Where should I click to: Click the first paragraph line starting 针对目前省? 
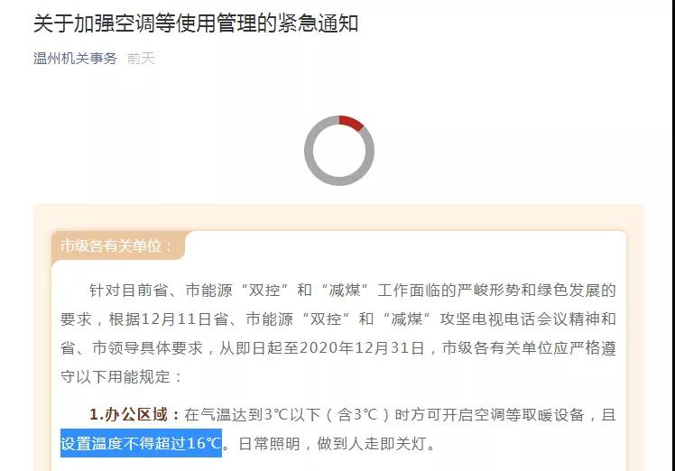(353, 291)
